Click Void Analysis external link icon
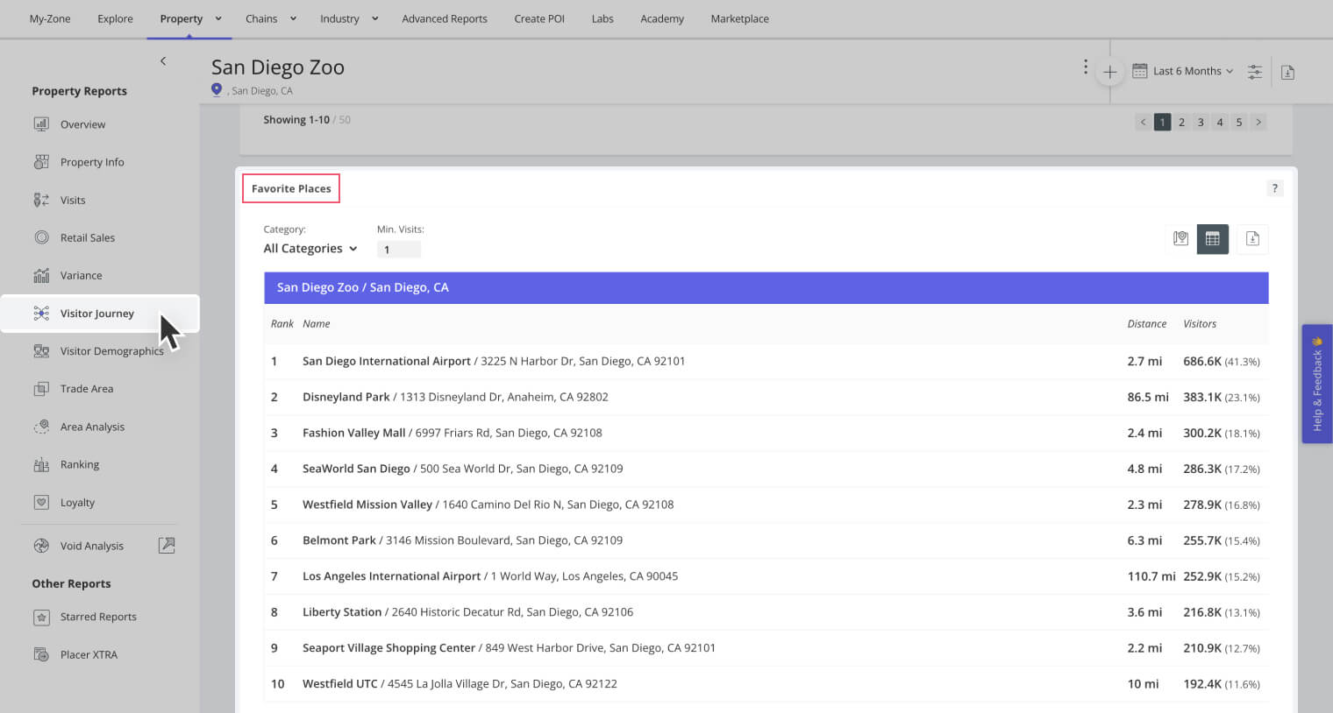The width and height of the screenshot is (1333, 713). pyautogui.click(x=167, y=545)
